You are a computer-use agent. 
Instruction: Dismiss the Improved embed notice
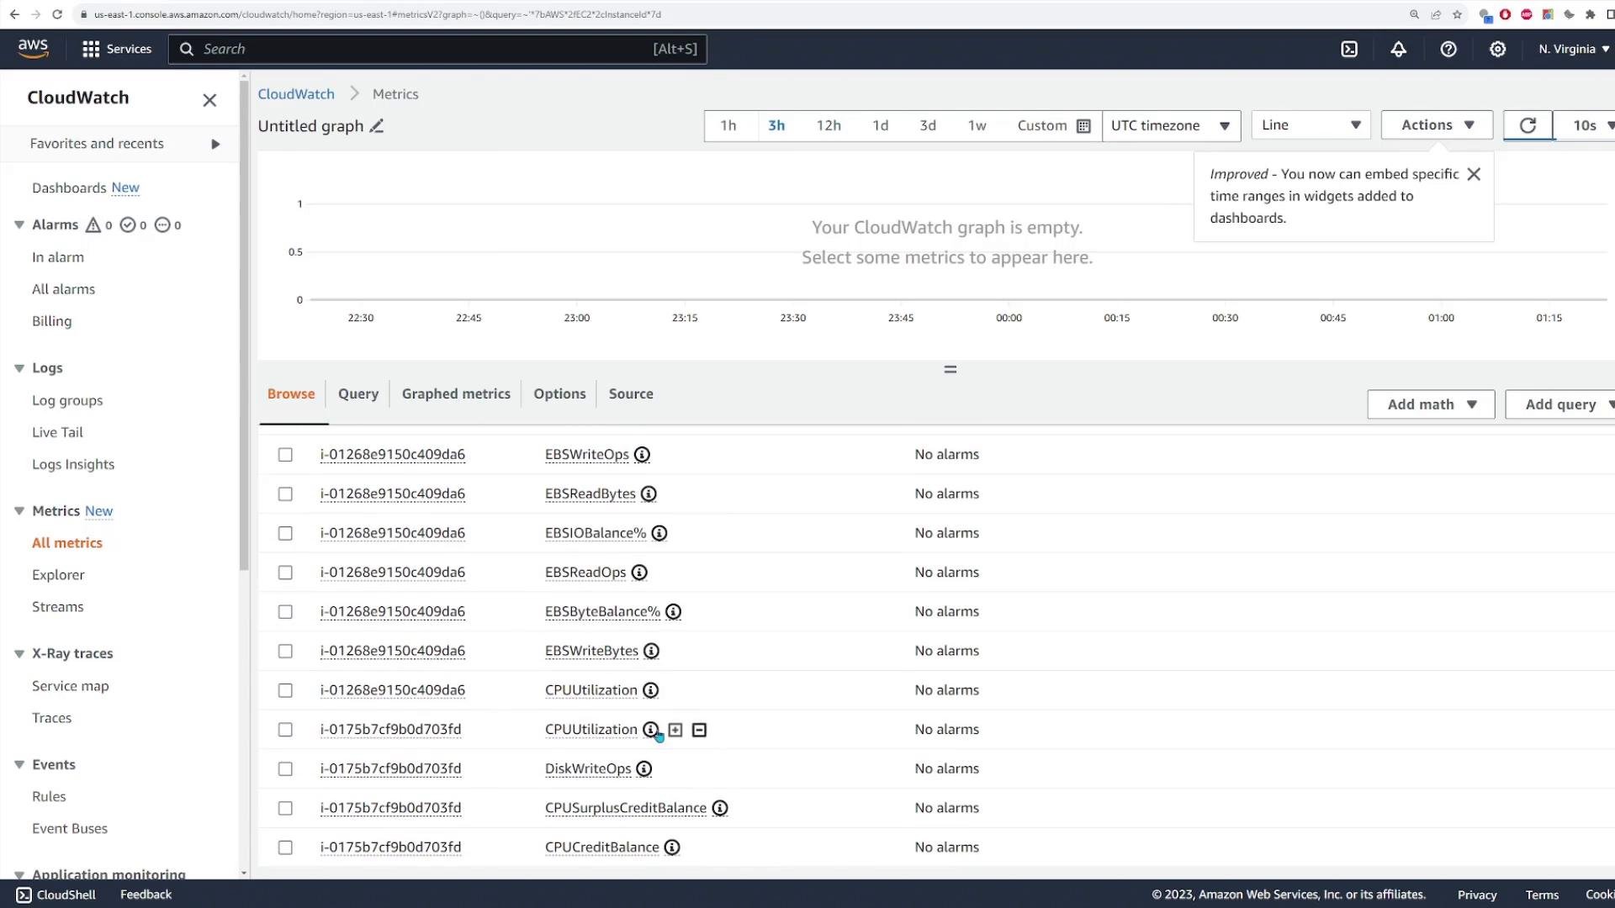point(1474,174)
